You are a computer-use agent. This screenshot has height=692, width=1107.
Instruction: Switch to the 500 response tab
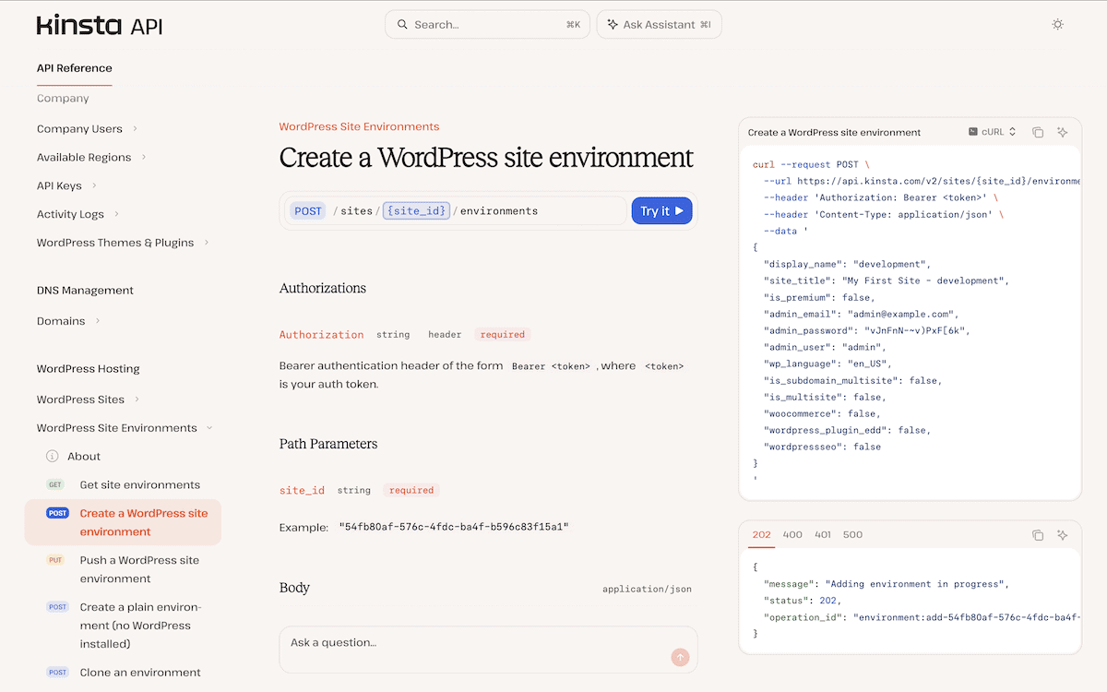tap(852, 534)
